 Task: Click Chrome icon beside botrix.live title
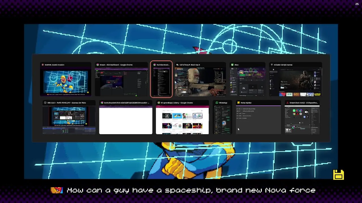[102, 103]
